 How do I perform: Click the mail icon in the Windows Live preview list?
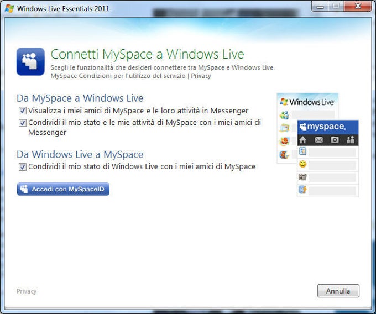tap(284, 128)
